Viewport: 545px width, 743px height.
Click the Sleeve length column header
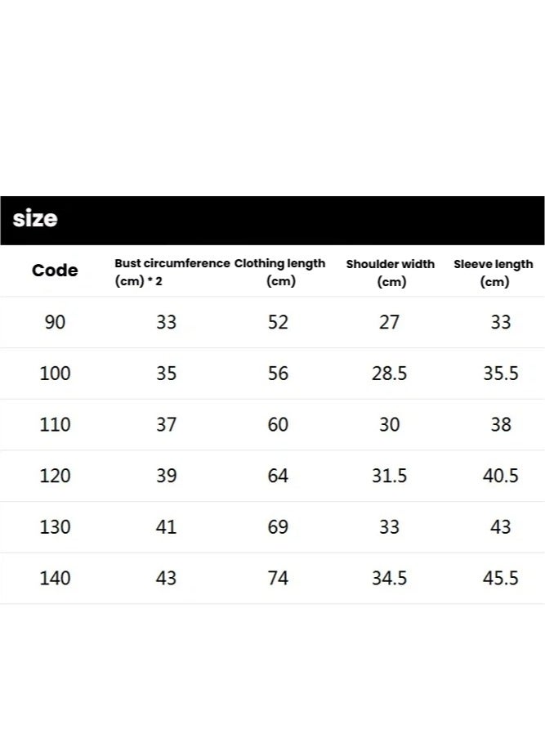494,272
